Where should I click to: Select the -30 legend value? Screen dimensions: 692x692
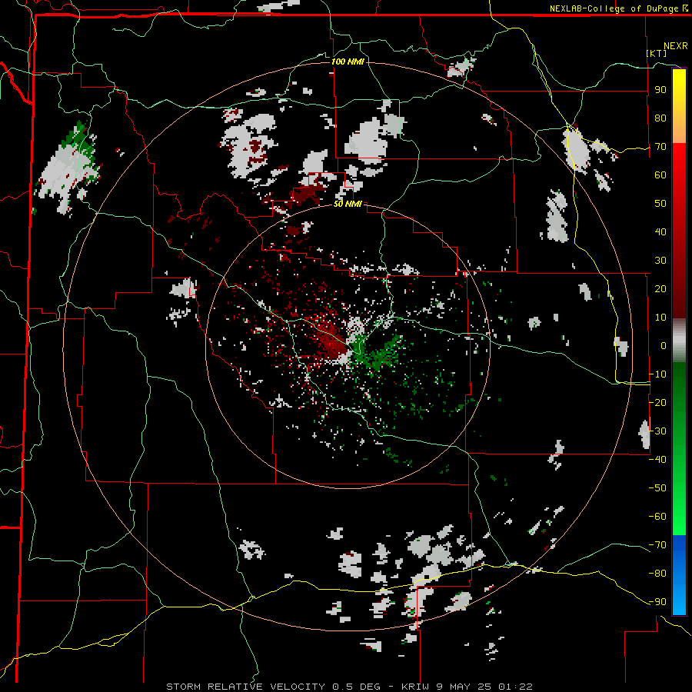pyautogui.click(x=657, y=431)
